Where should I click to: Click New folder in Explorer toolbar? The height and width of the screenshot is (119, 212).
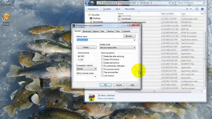point(130,9)
